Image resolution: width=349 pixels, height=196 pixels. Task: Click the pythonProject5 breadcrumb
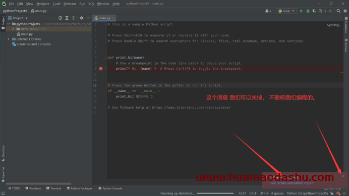15,11
